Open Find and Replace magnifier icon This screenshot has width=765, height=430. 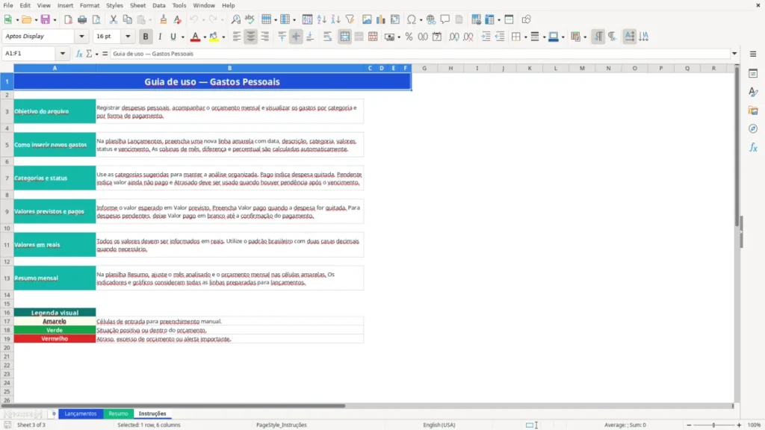[x=235, y=19]
